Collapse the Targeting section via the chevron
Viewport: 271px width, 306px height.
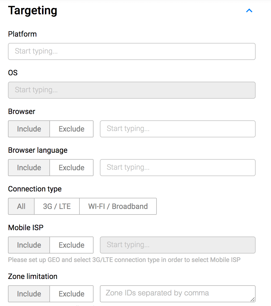[x=249, y=11]
